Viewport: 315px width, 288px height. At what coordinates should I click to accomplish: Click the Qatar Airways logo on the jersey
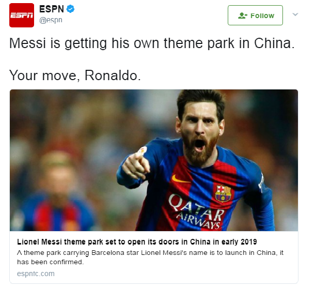tap(196, 211)
